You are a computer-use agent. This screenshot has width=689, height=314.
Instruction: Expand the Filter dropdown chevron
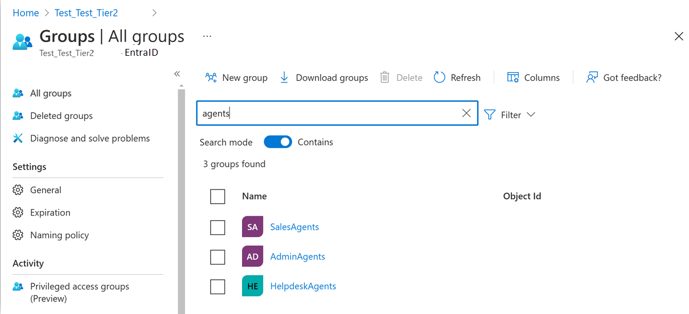[x=531, y=114]
